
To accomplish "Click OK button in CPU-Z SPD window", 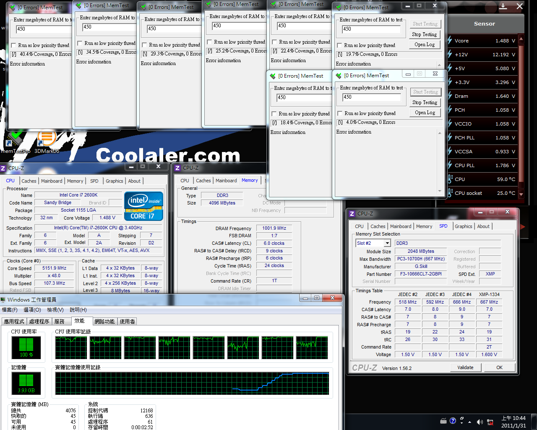I will (x=499, y=367).
